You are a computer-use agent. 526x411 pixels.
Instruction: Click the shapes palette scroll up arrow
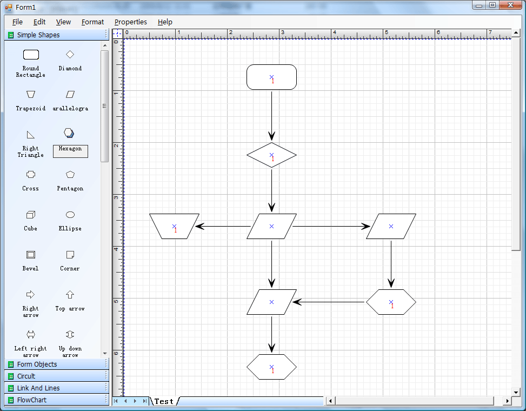click(x=105, y=45)
